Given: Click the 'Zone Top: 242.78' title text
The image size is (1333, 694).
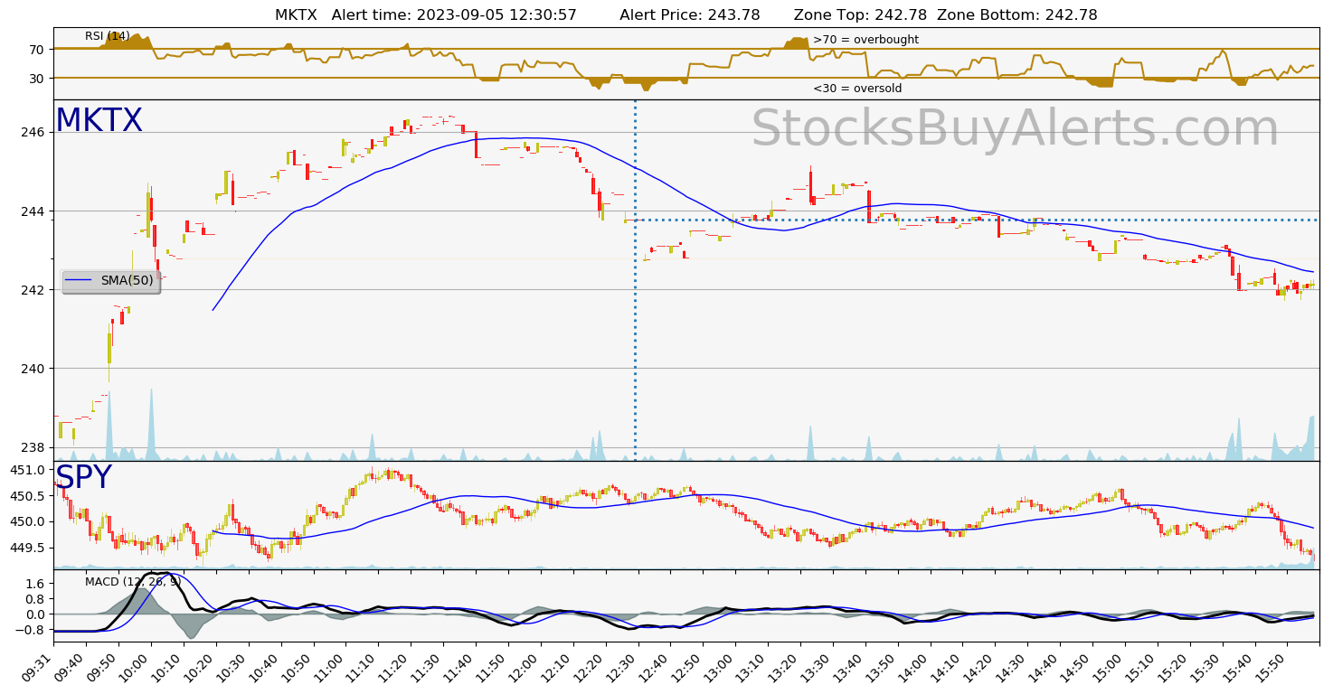Looking at the screenshot, I should pyautogui.click(x=859, y=15).
